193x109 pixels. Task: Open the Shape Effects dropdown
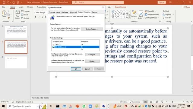pyautogui.click(x=152, y=18)
